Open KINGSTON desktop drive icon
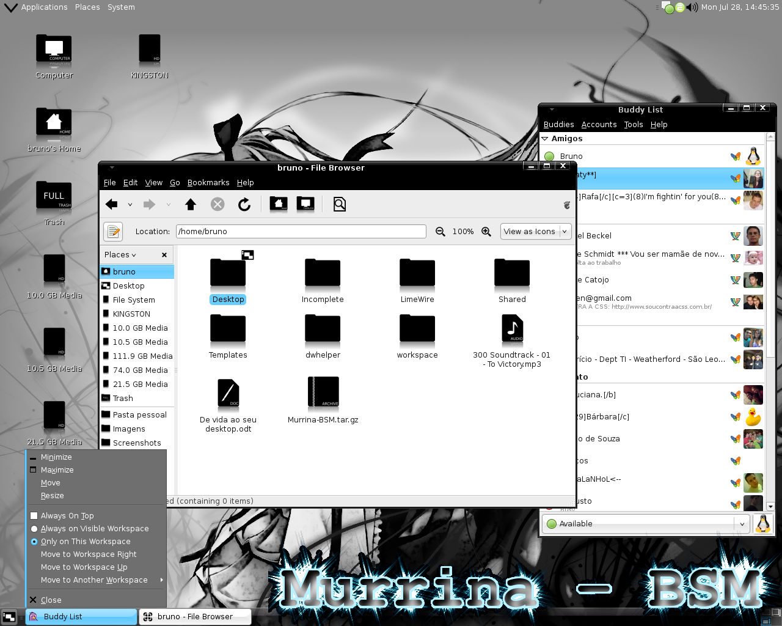The width and height of the screenshot is (782, 626). (149, 56)
